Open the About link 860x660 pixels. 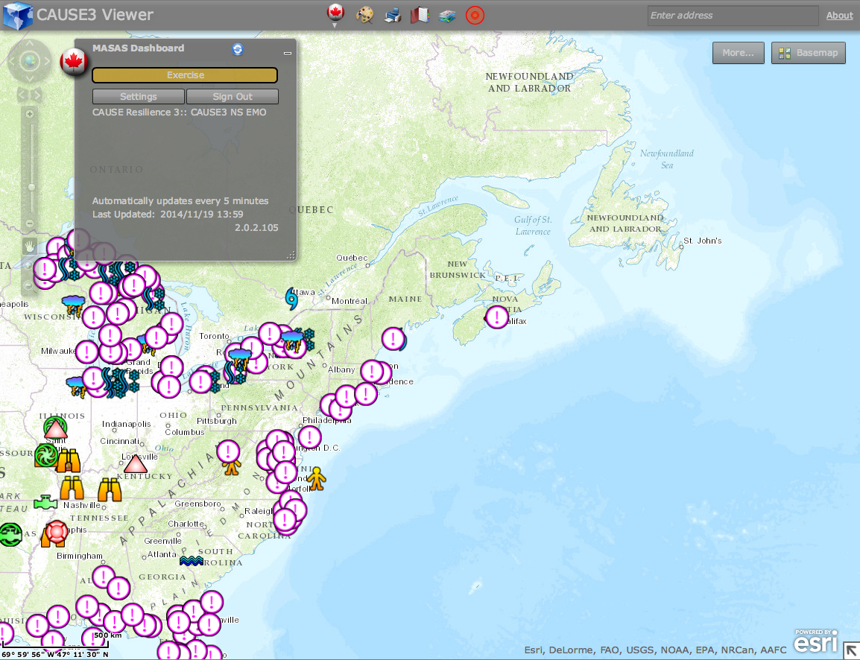pyautogui.click(x=840, y=16)
